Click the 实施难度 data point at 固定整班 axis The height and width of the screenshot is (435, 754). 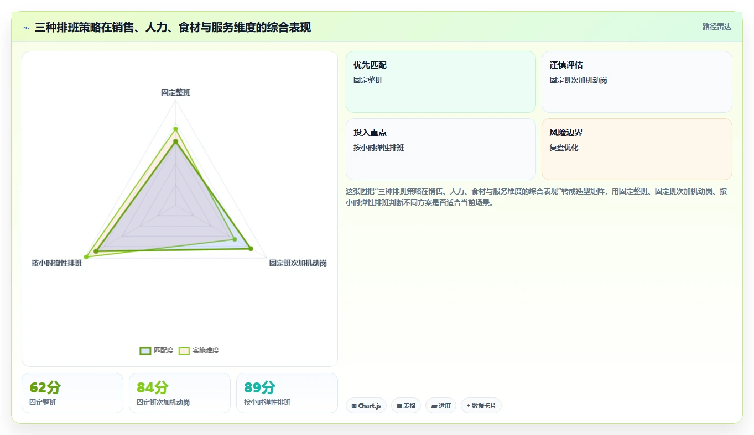pos(175,129)
